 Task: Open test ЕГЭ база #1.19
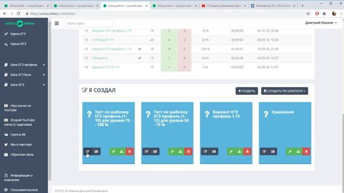[x=103, y=40]
